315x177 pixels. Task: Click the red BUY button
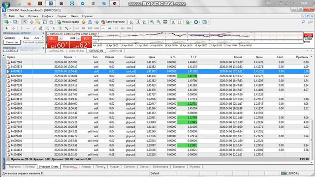pos(86,38)
